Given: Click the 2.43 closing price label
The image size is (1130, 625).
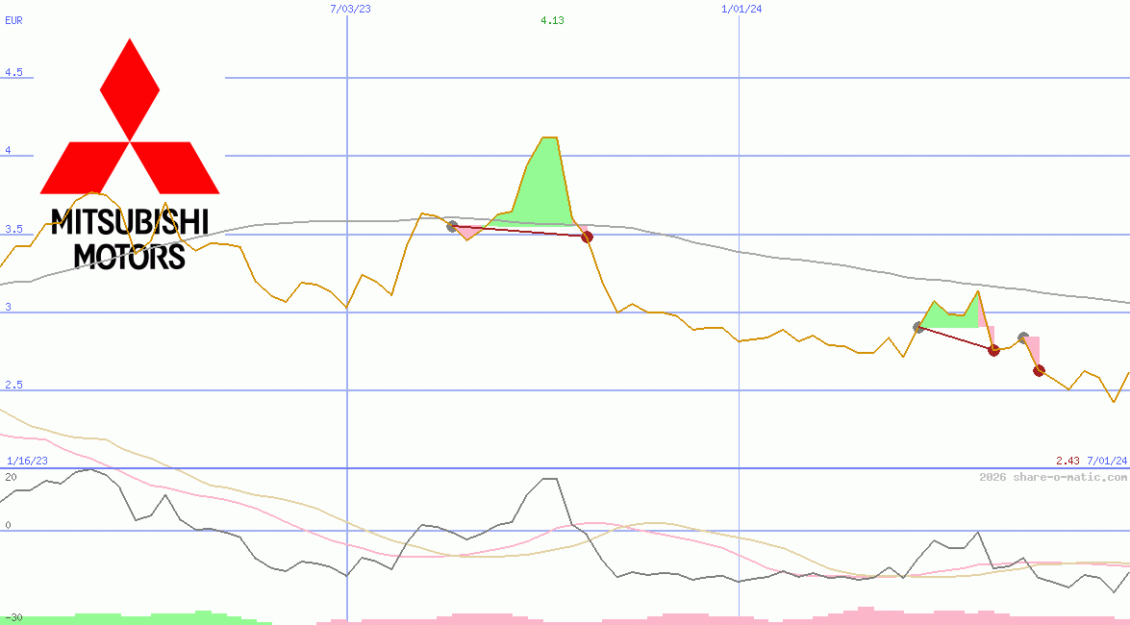Looking at the screenshot, I should click(1067, 462).
